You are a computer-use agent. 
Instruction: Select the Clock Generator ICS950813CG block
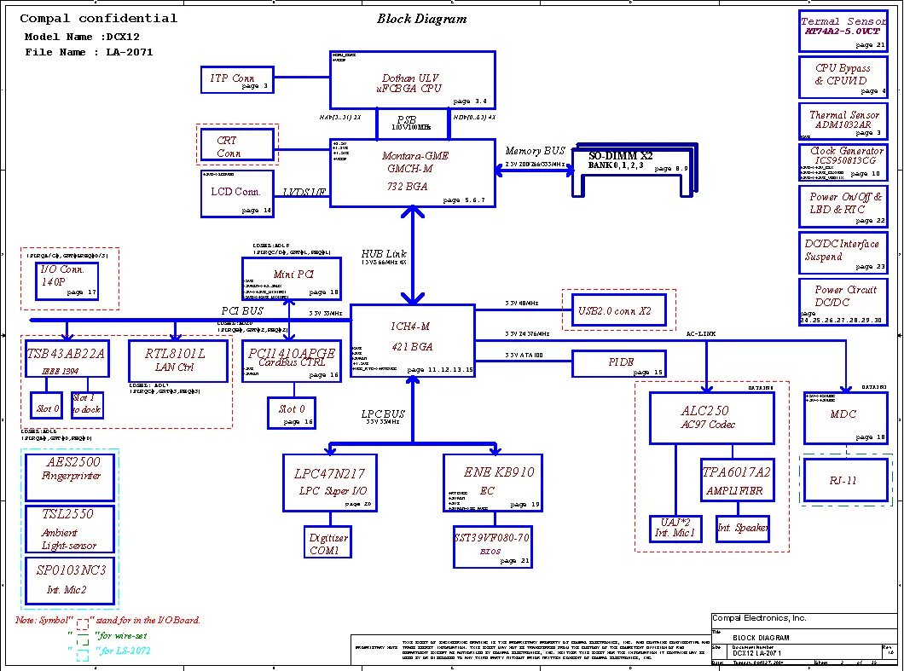tap(843, 163)
